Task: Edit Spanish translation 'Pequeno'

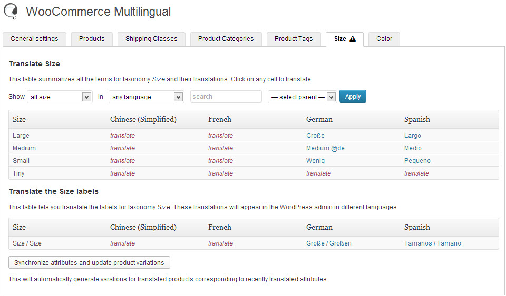Action: coord(417,160)
